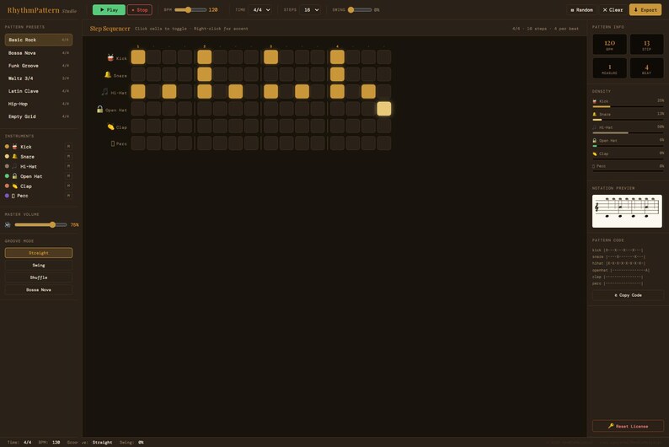The height and width of the screenshot is (447, 669).
Task: Mute the Clap instrument with M button
Action: pyautogui.click(x=68, y=186)
